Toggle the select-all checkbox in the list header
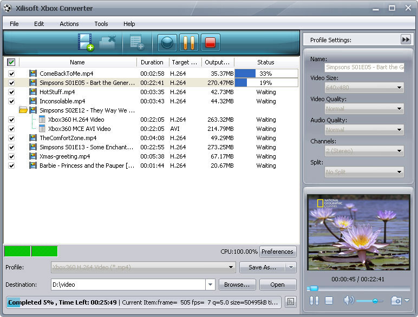418x317 pixels. tap(11, 62)
